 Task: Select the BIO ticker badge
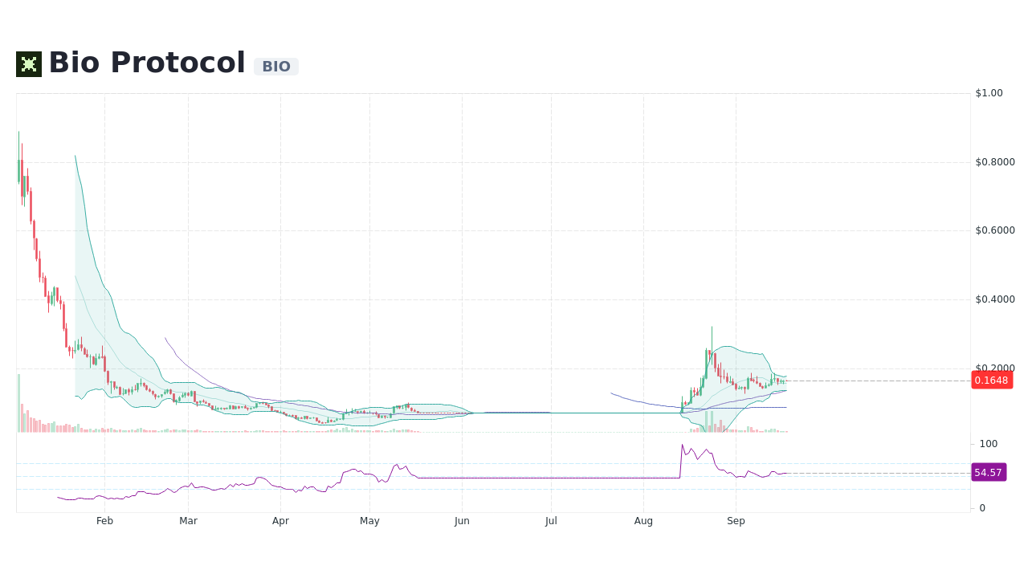tap(275, 67)
